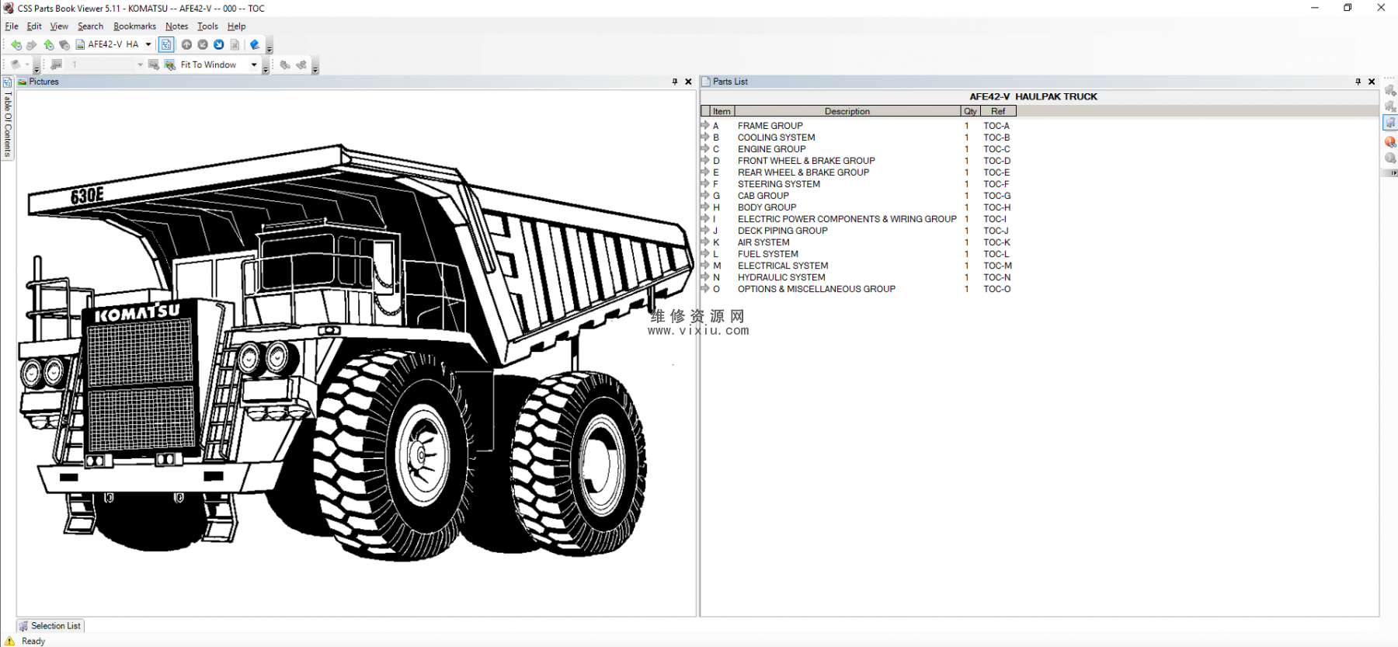The image size is (1398, 647).
Task: Close the Pictures panel
Action: click(x=688, y=82)
